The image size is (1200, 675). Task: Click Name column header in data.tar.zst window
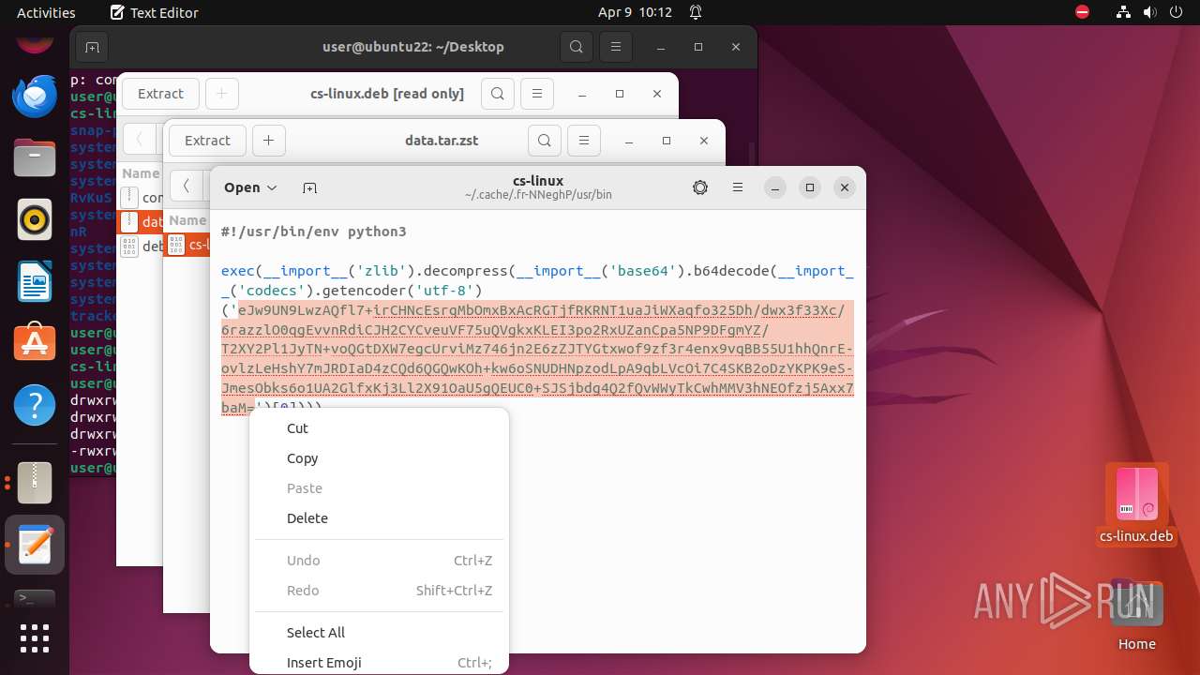[187, 220]
